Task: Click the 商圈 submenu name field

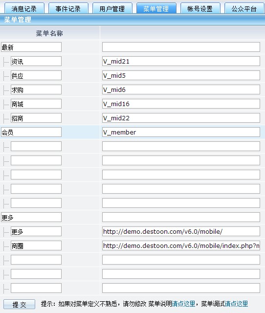Action: (36, 246)
